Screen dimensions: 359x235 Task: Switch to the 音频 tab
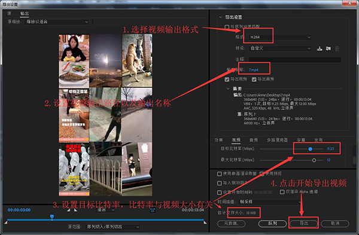click(254, 140)
